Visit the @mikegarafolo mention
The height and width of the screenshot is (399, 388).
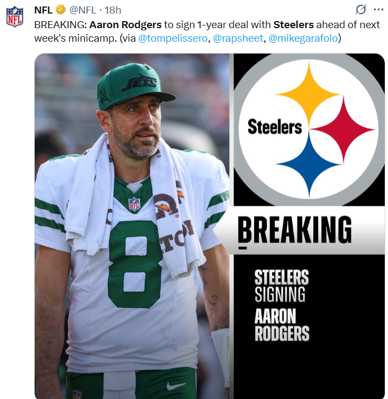[x=303, y=38]
